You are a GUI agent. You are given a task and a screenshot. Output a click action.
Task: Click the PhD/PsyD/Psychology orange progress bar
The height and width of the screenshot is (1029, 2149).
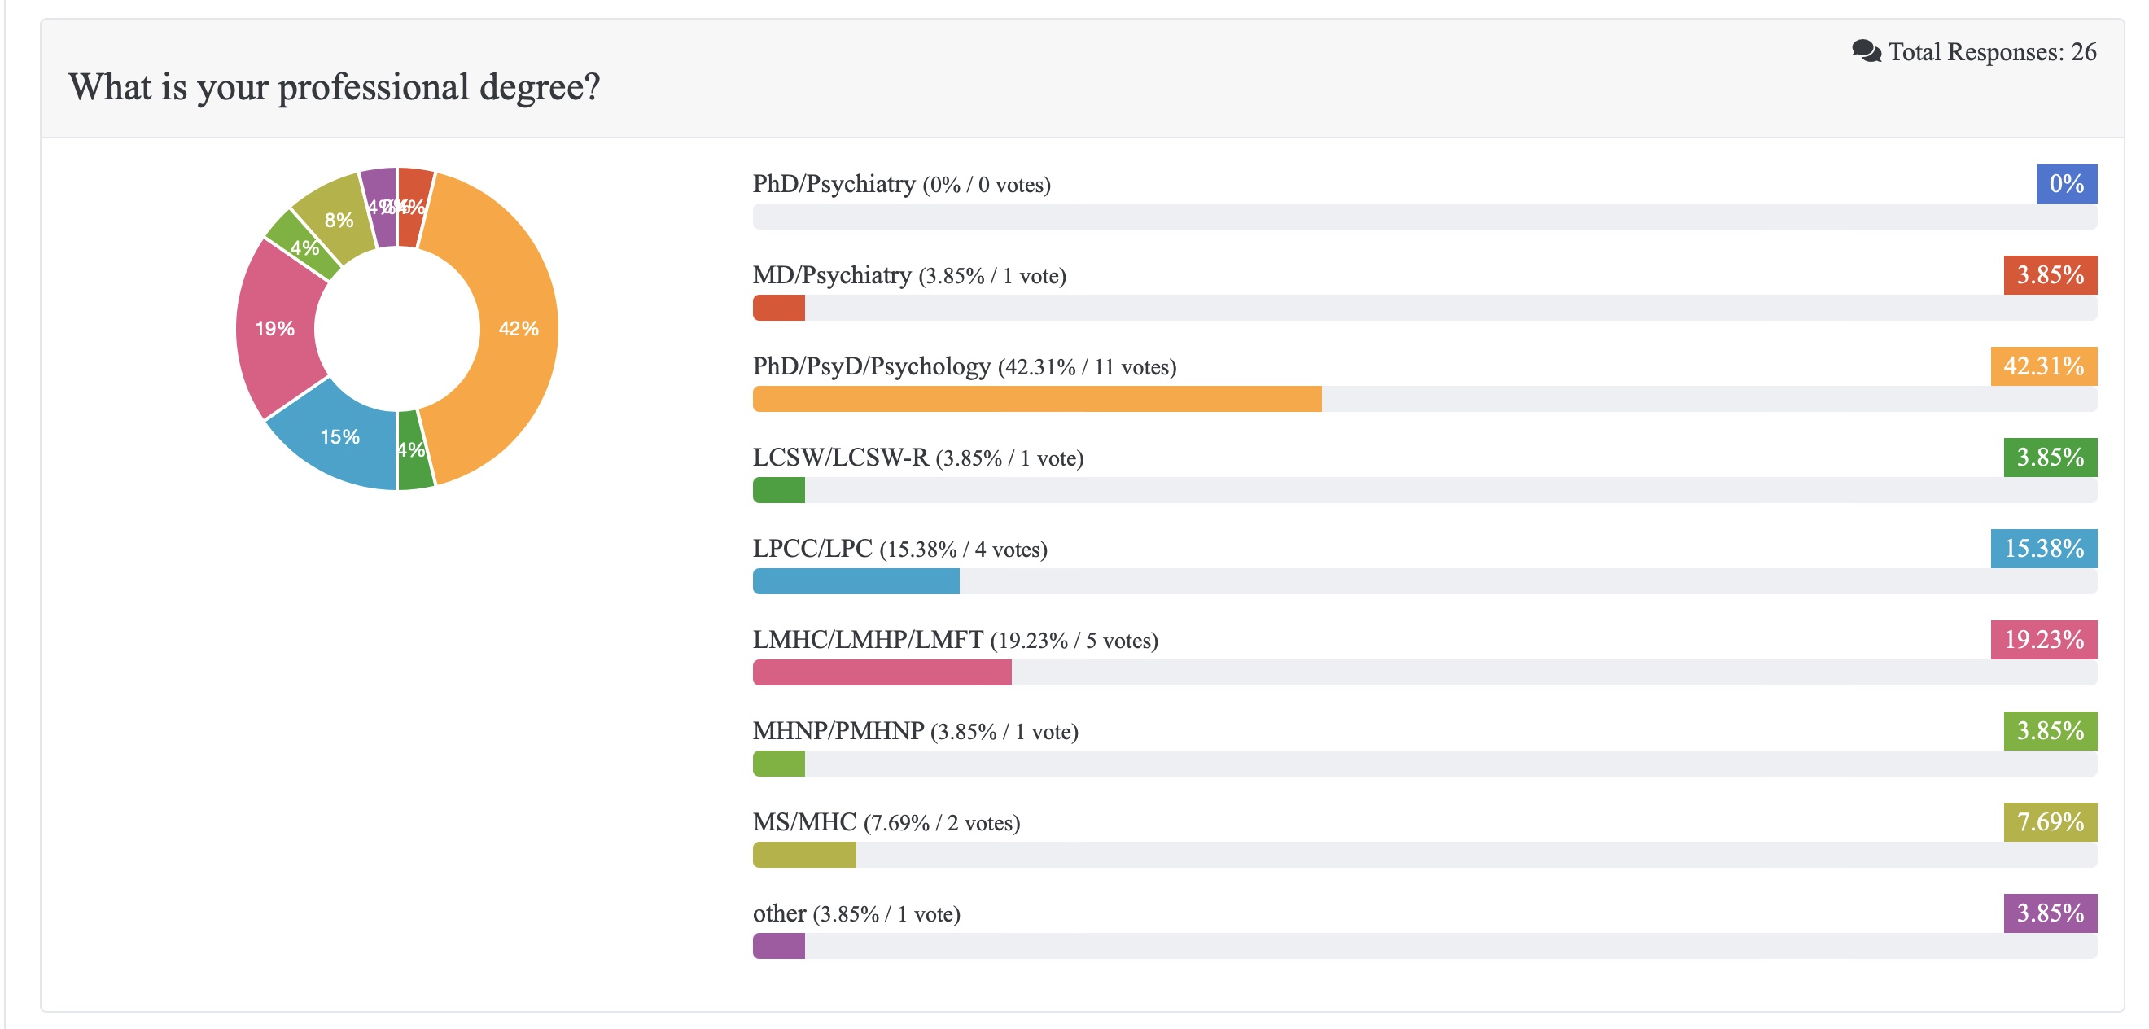point(1036,399)
